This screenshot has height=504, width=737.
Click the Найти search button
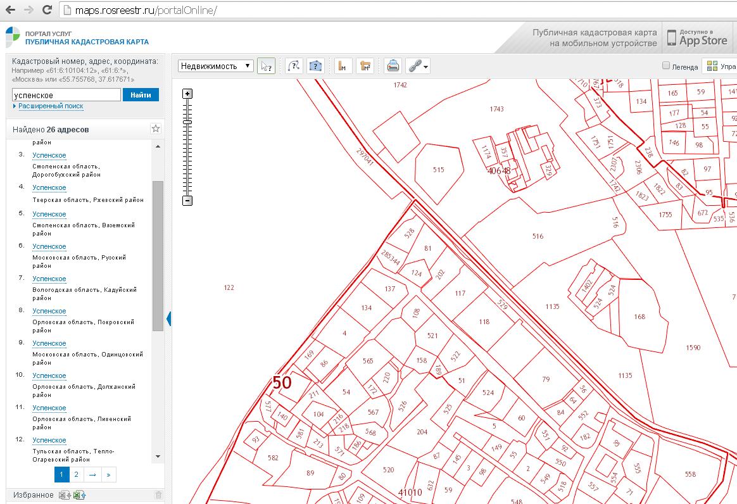point(141,95)
